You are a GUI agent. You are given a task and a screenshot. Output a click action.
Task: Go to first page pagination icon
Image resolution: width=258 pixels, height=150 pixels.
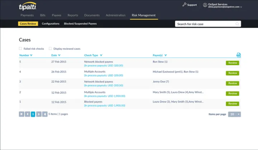pyautogui.click(x=21, y=114)
